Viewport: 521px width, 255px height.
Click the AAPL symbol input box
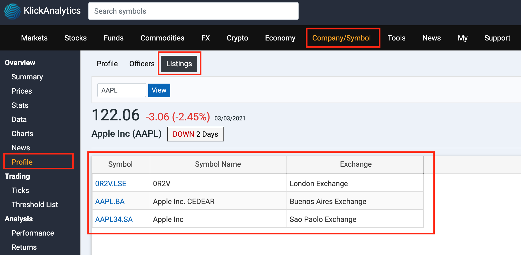coord(122,90)
